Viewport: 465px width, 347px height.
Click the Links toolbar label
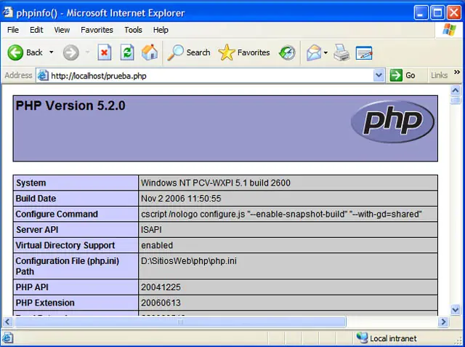click(x=439, y=76)
